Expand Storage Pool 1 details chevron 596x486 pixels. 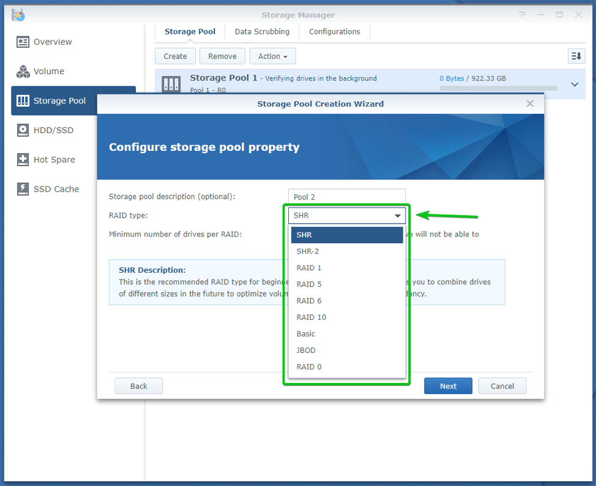(575, 85)
